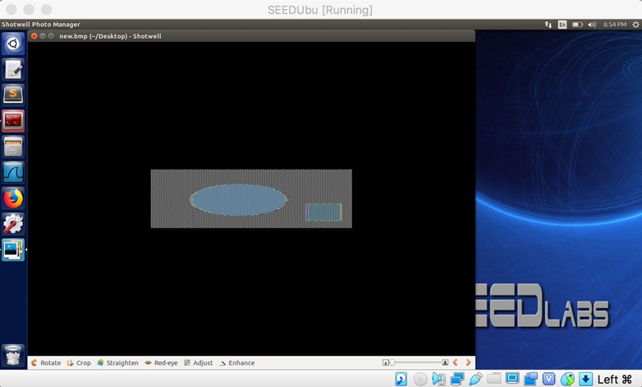Click the Rotate tool in Shotwell toolbar
The height and width of the screenshot is (387, 642).
(46, 363)
